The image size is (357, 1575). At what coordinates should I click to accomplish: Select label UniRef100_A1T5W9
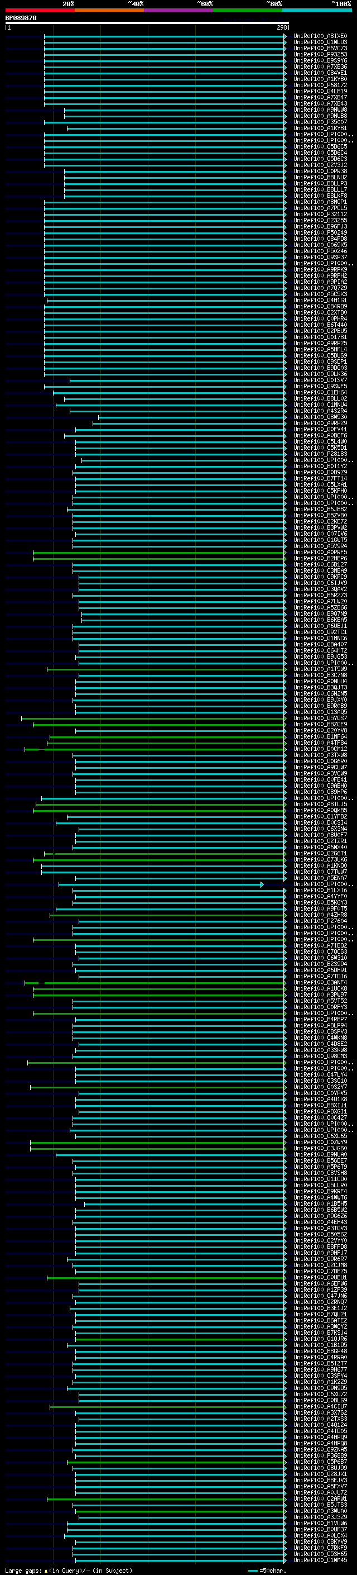320,669
